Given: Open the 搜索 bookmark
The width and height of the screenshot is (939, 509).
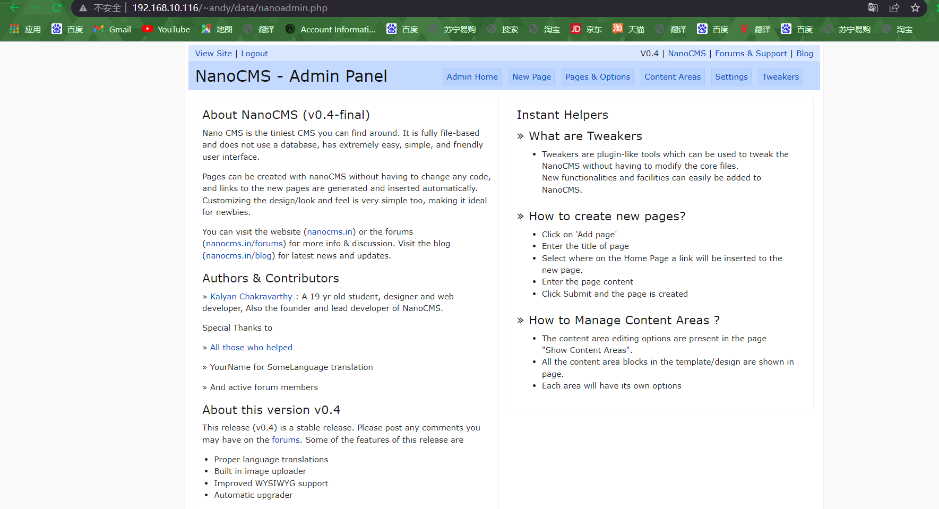Looking at the screenshot, I should (503, 29).
